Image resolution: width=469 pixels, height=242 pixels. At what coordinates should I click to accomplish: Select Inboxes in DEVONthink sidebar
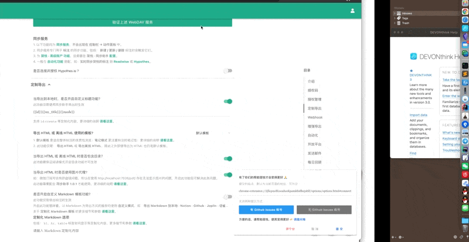[407, 13]
